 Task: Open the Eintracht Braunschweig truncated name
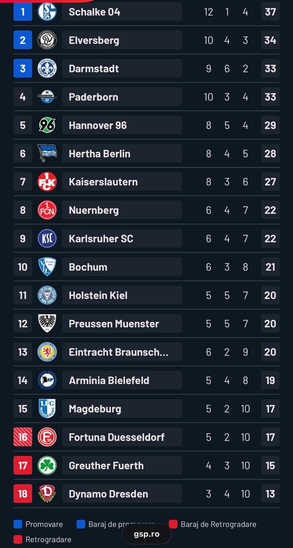(119, 352)
